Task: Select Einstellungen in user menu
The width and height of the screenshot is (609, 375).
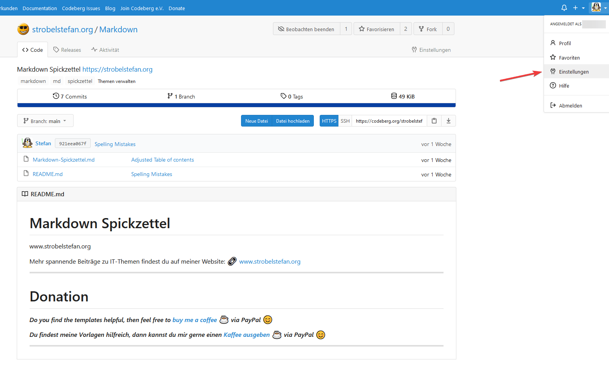Action: (x=574, y=72)
